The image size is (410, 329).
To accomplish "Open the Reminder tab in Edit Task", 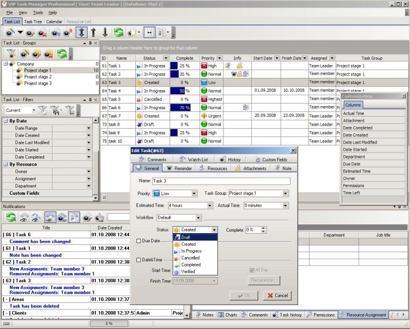I will 180,169.
